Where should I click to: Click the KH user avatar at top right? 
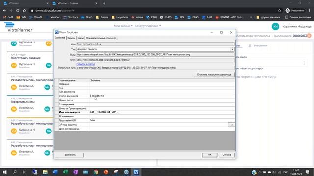275,26
